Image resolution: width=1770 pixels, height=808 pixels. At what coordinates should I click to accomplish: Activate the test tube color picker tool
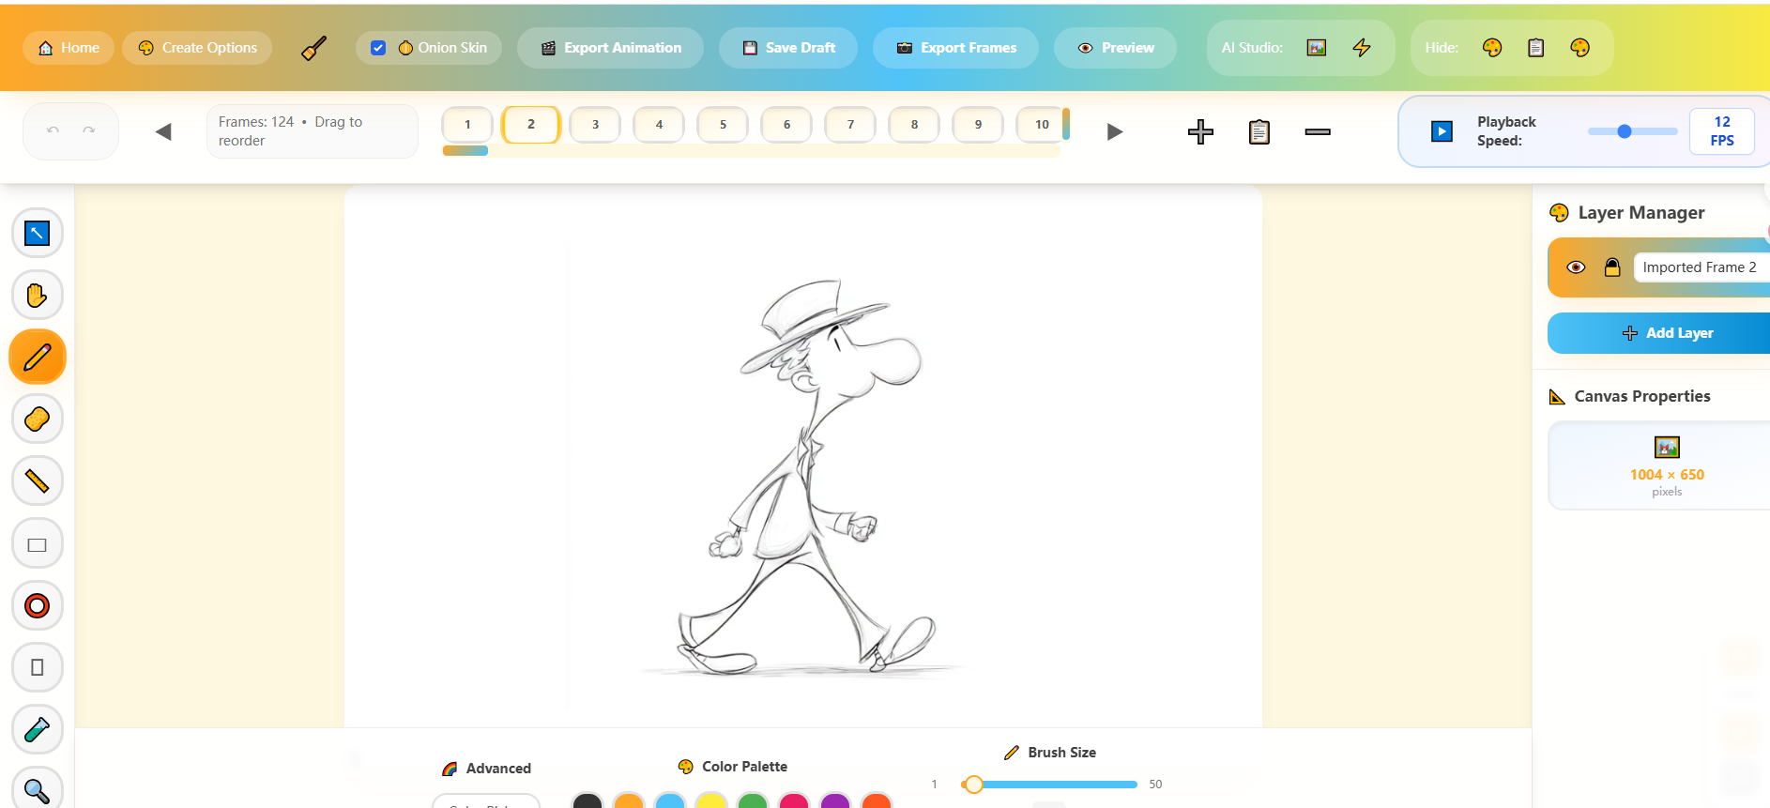click(x=38, y=729)
